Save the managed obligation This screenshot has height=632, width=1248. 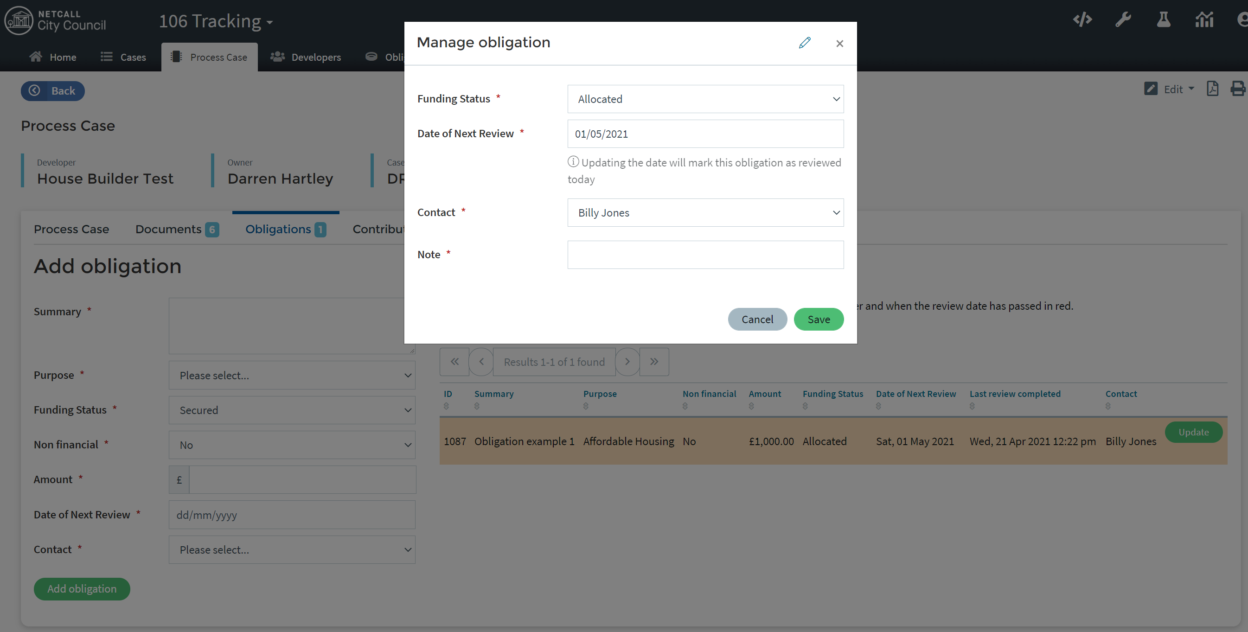coord(818,319)
